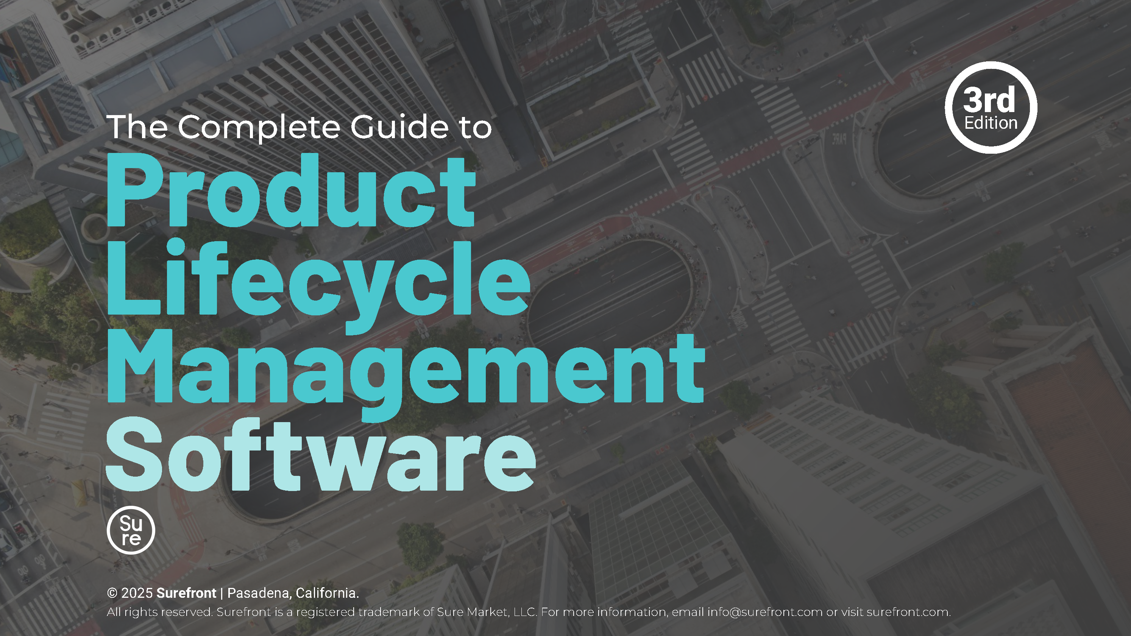
Task: Click the 'All rights reserved' disclaimer line
Action: click(160, 611)
